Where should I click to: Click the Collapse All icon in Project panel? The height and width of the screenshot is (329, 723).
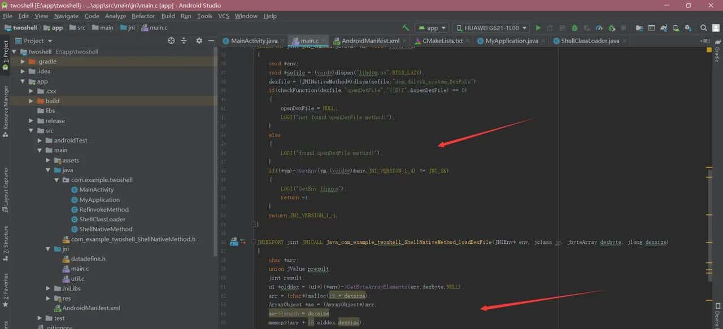click(x=184, y=41)
